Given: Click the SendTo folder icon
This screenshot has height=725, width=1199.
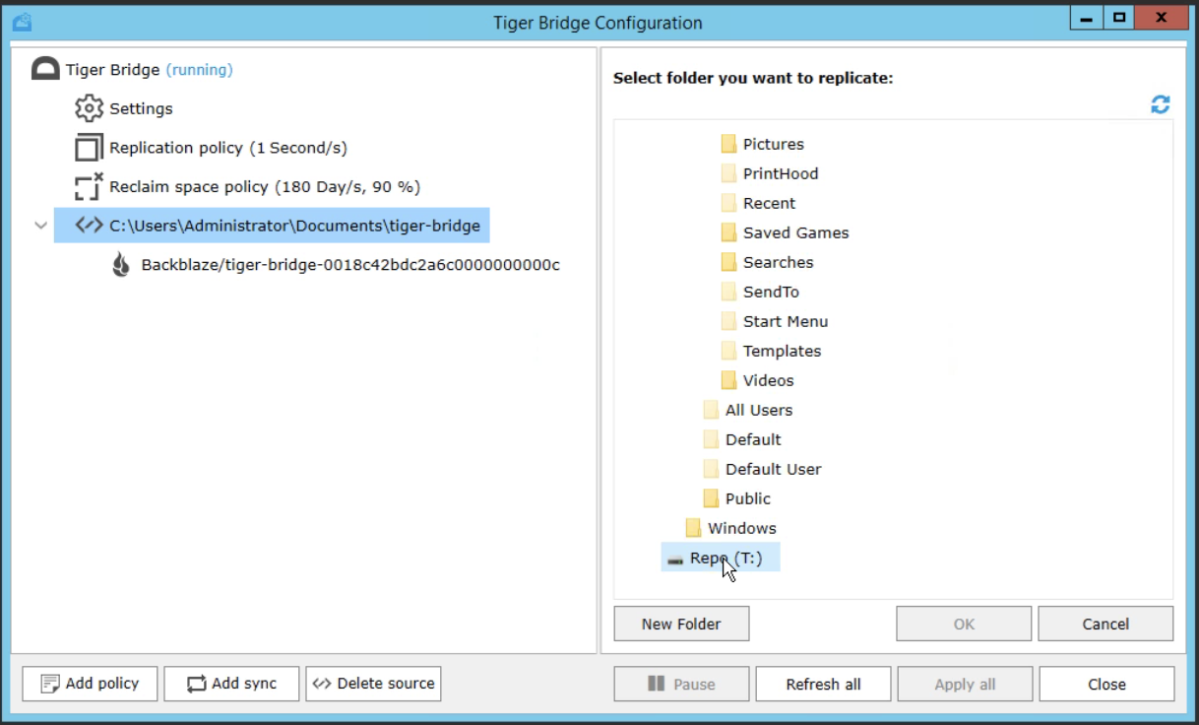Looking at the screenshot, I should pos(728,292).
